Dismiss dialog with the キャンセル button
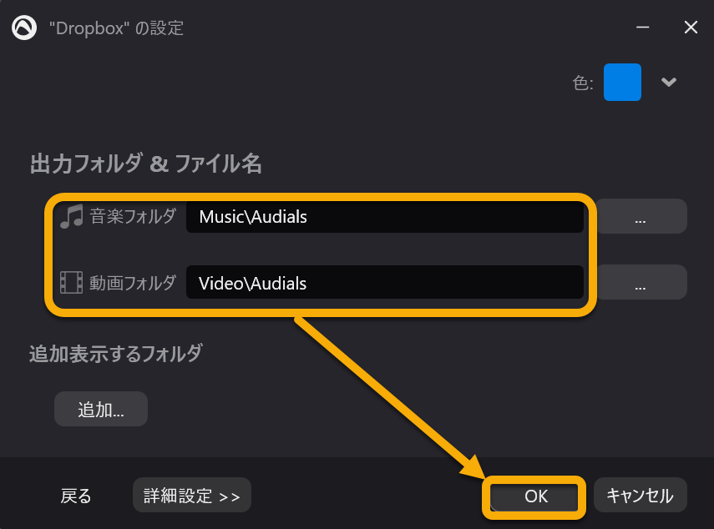Screen dimensions: 714x529 pos(641,495)
